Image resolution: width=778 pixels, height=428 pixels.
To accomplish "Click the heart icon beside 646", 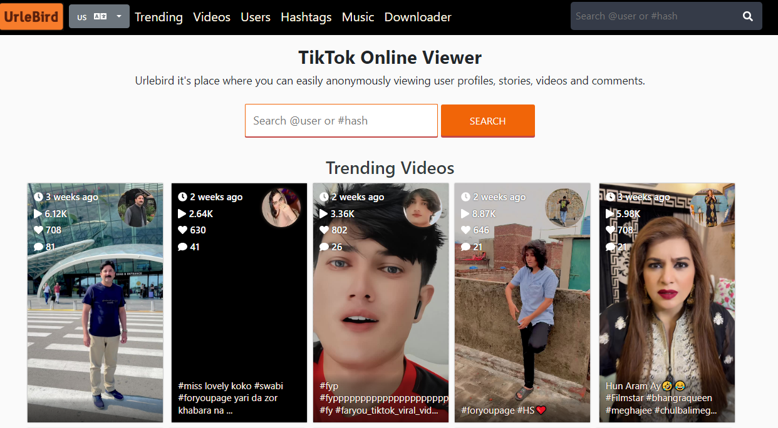I will [465, 230].
